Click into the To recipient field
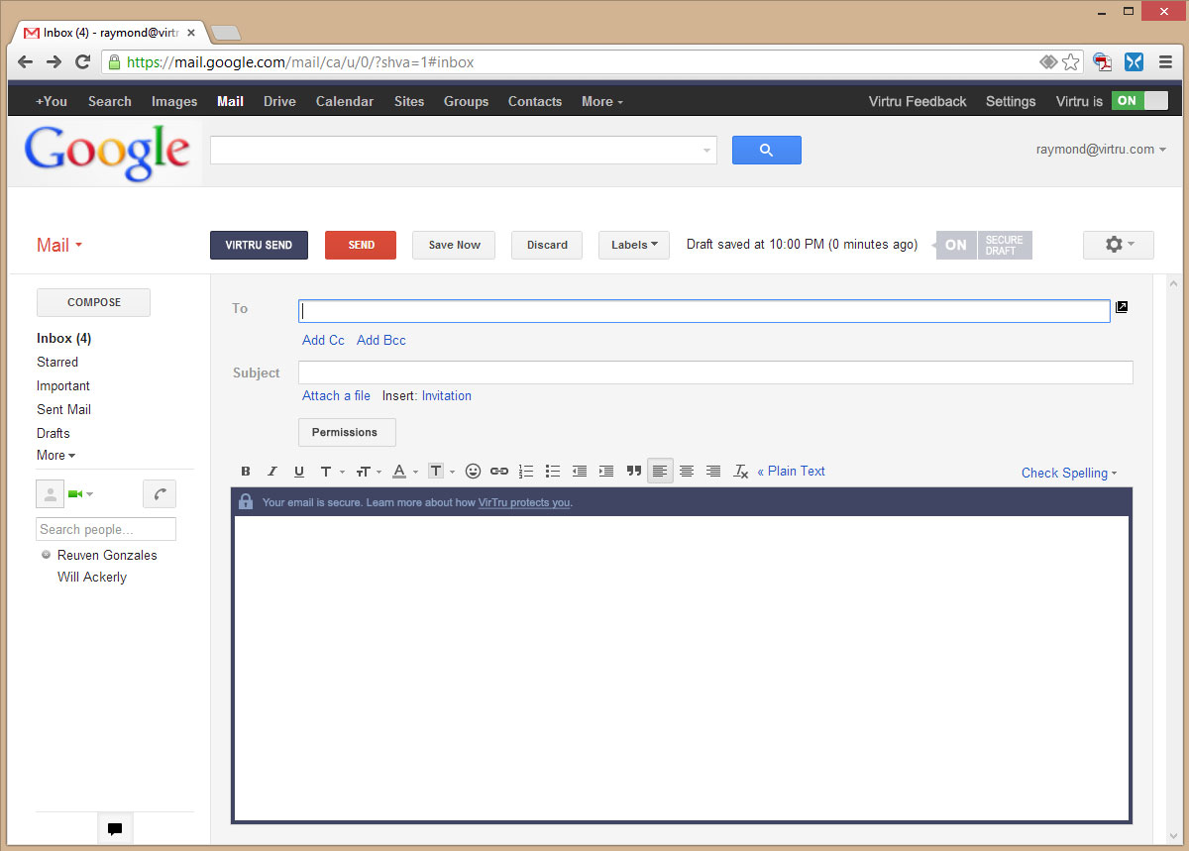The image size is (1189, 851). pos(704,311)
